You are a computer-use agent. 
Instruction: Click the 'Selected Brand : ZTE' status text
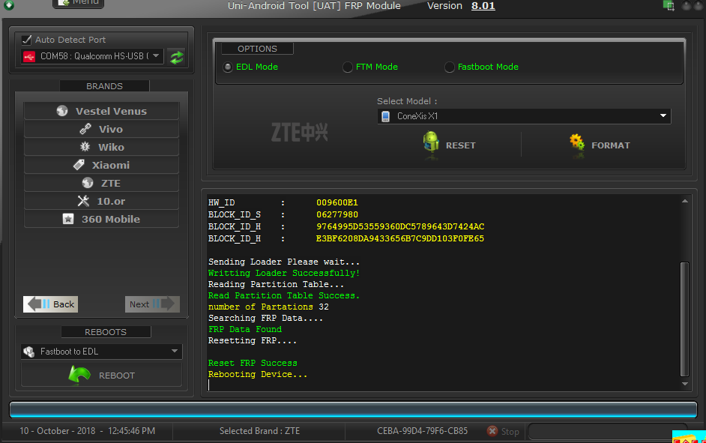(259, 431)
